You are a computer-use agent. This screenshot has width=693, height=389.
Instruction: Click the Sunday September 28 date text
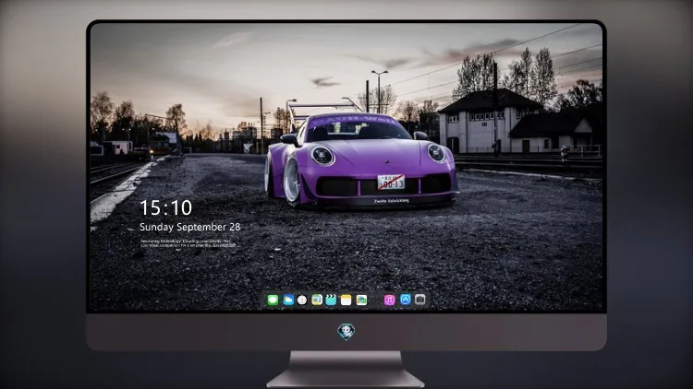[x=190, y=227]
